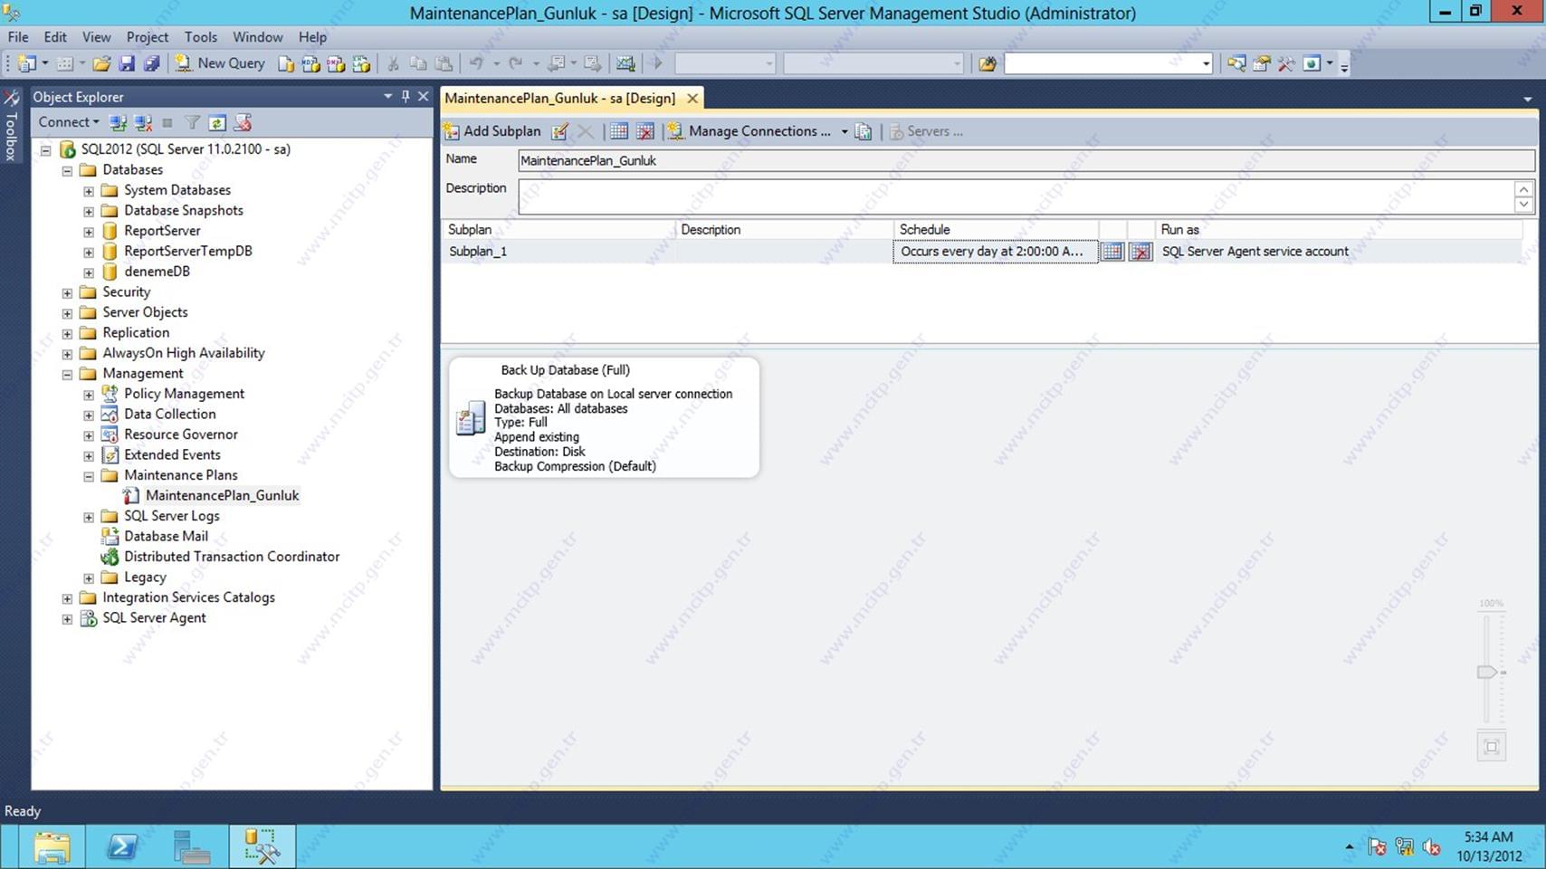Click the Manage Connections button

(749, 131)
